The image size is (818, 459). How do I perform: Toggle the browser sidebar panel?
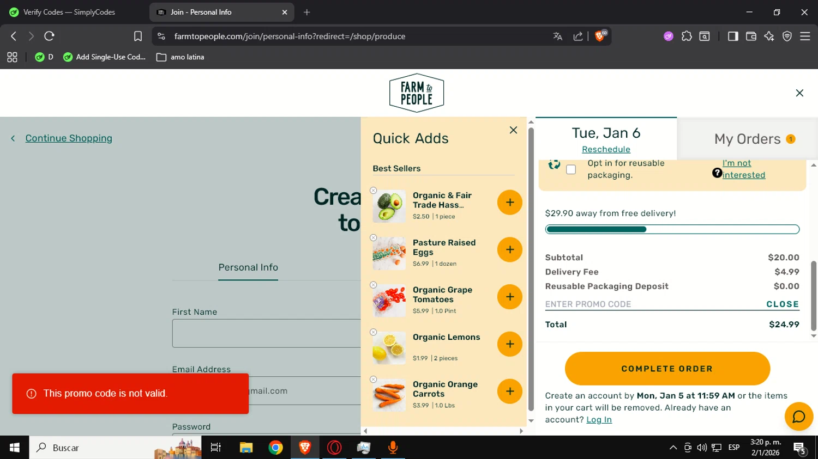point(733,36)
